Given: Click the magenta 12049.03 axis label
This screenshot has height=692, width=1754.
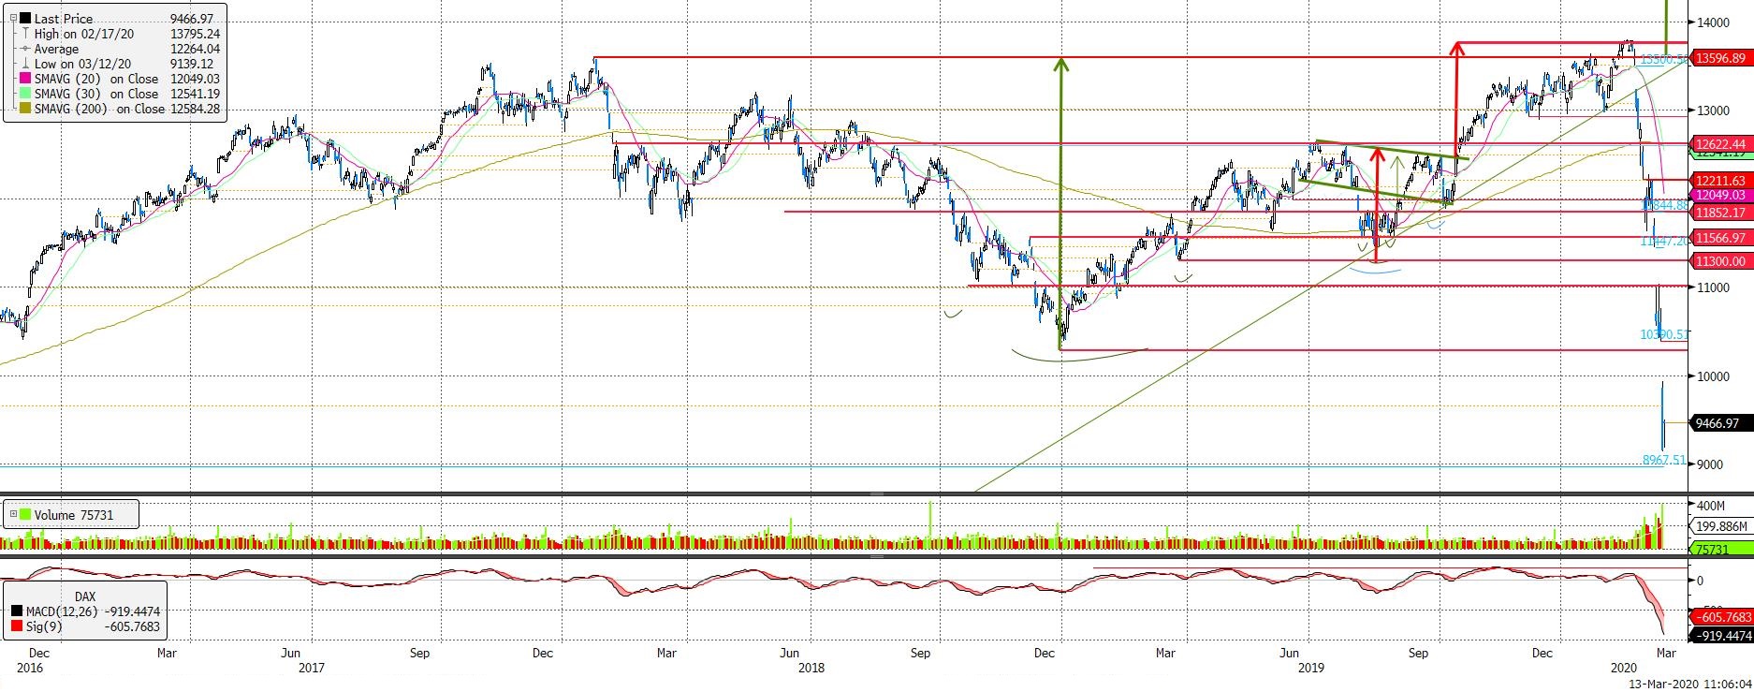Looking at the screenshot, I should [1720, 195].
